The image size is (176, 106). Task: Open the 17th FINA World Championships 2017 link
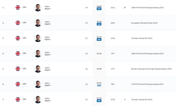147,84
